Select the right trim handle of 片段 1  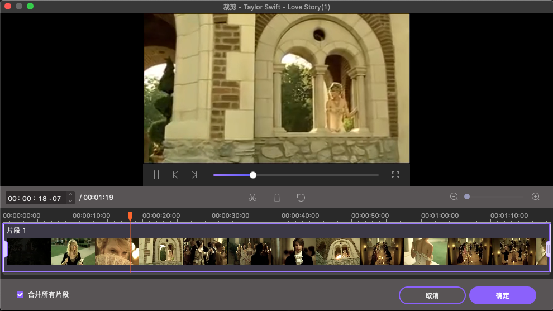tap(548, 248)
